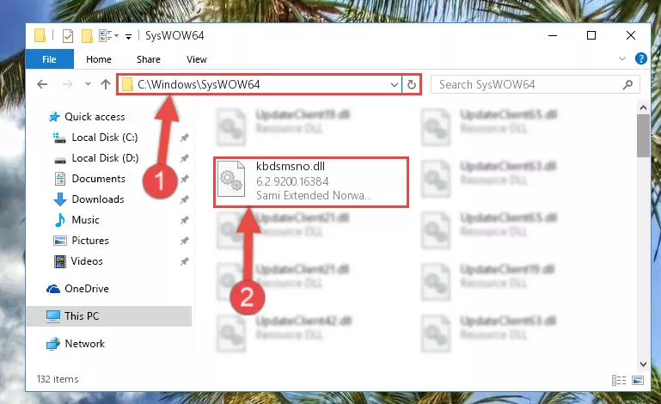The width and height of the screenshot is (661, 404).
Task: Click the Back navigation arrow
Action: click(x=42, y=84)
